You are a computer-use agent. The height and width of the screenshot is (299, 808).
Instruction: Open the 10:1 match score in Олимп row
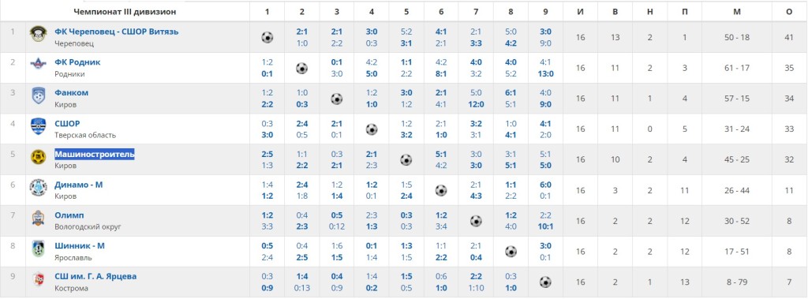[546, 227]
